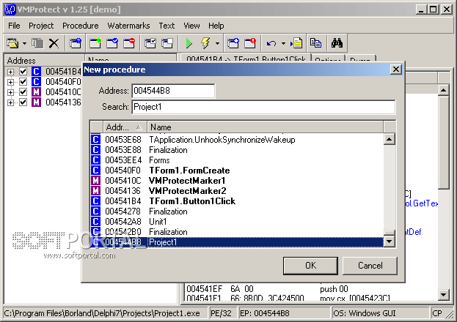Click the C icon beside TForm1.FormCreate
Image resolution: width=457 pixels, height=322 pixels.
point(95,171)
